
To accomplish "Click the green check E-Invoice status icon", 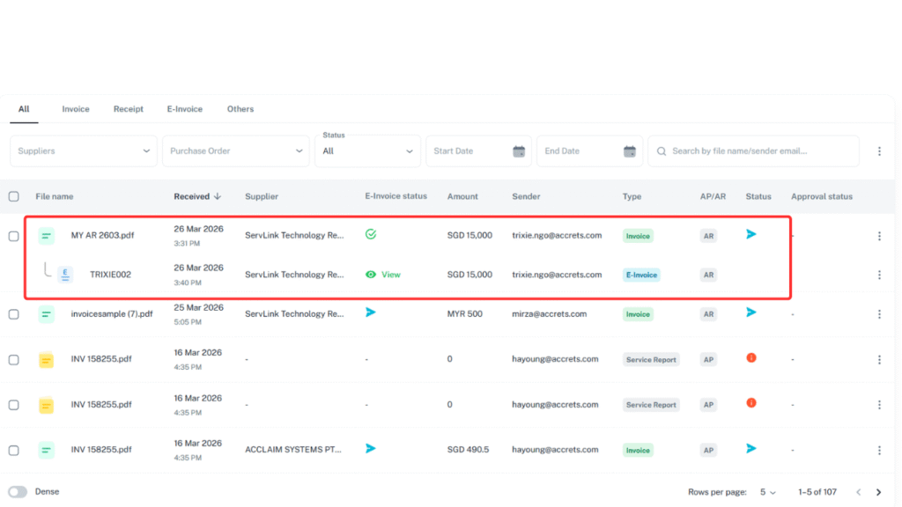I will (371, 234).
